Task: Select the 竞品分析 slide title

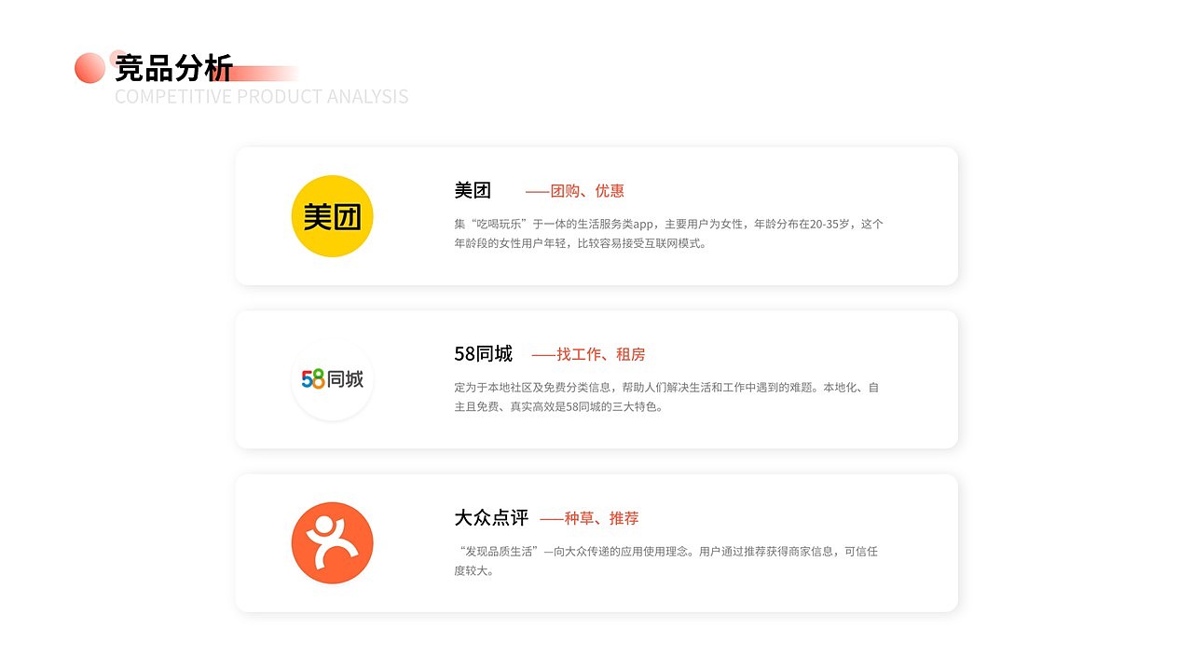Action: [x=174, y=68]
